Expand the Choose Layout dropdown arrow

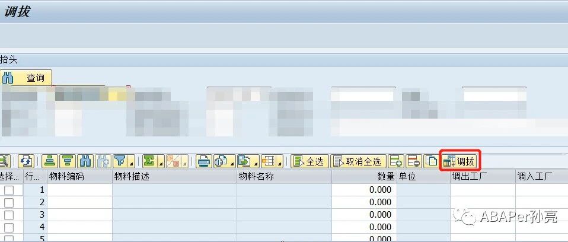(280, 161)
